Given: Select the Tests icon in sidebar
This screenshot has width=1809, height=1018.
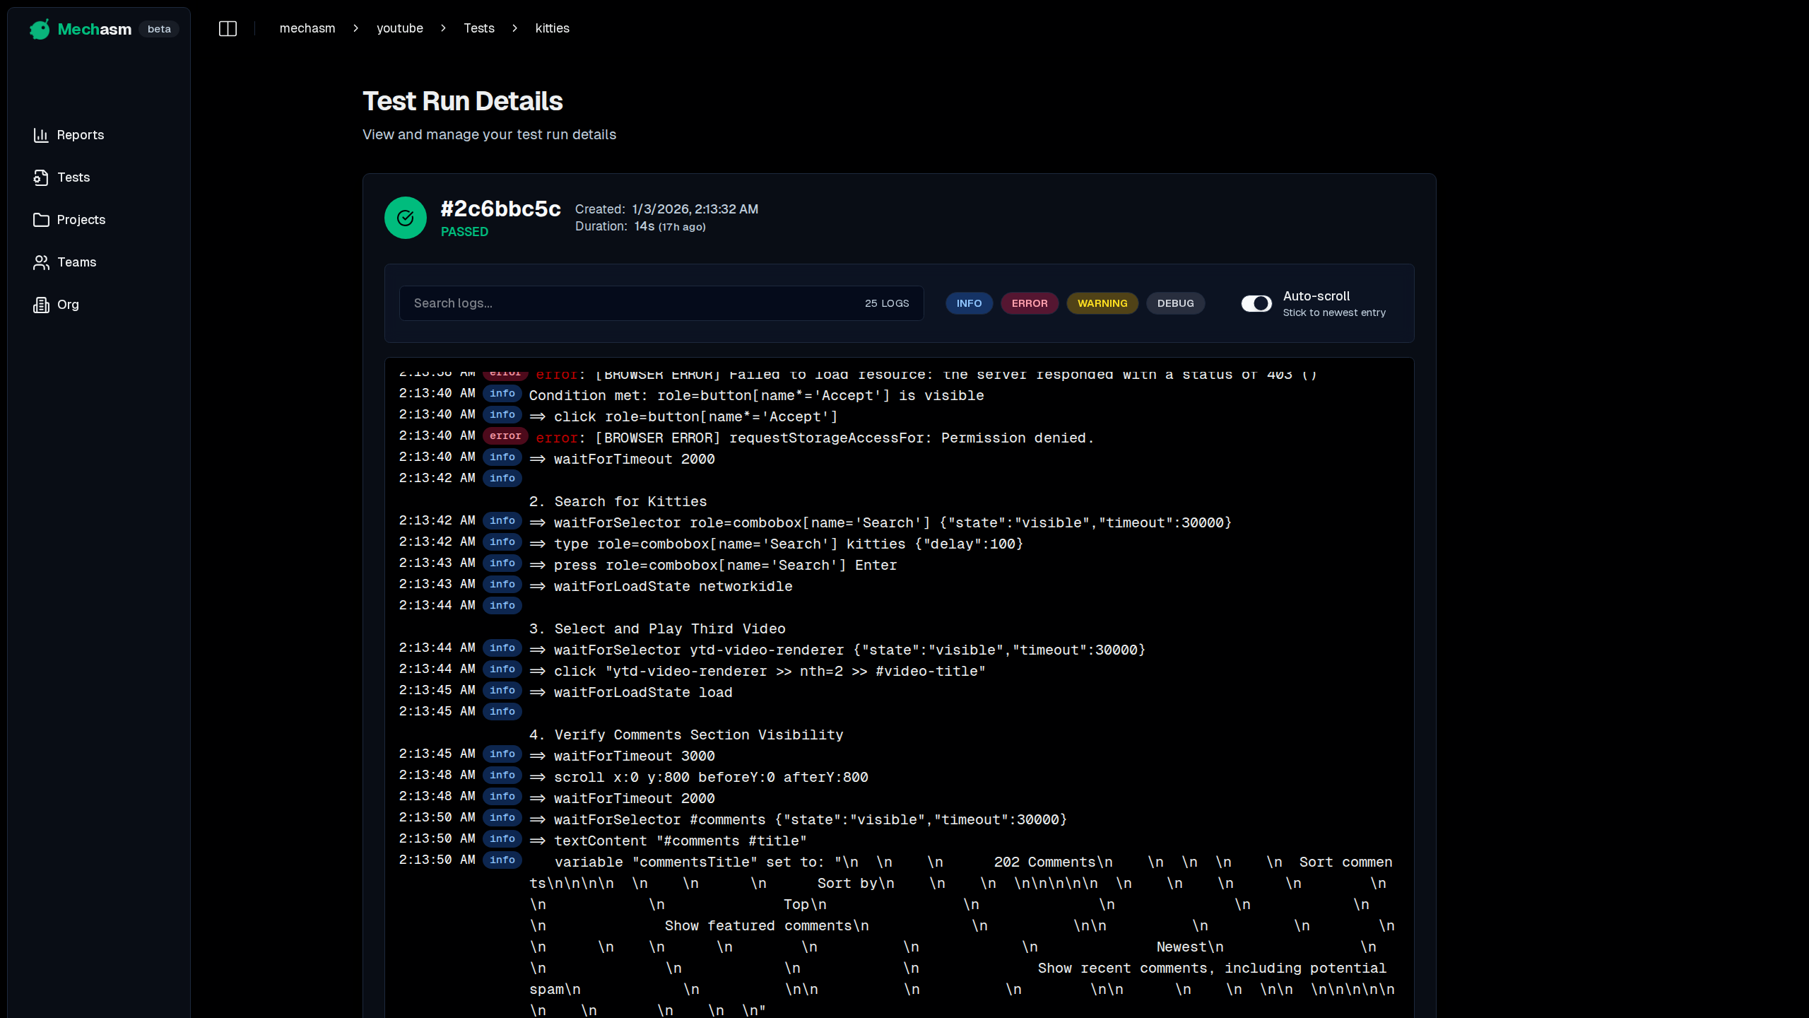Looking at the screenshot, I should pyautogui.click(x=73, y=177).
